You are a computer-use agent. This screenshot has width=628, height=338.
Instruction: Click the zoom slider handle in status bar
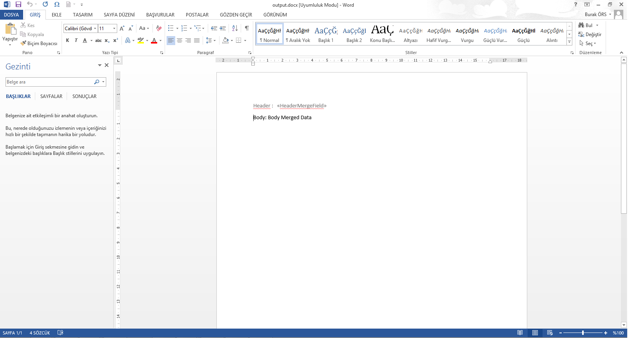pyautogui.click(x=583, y=333)
